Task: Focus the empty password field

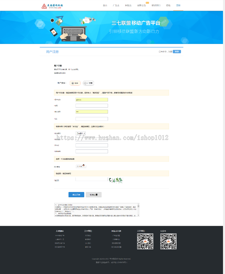Action: coord(92,105)
